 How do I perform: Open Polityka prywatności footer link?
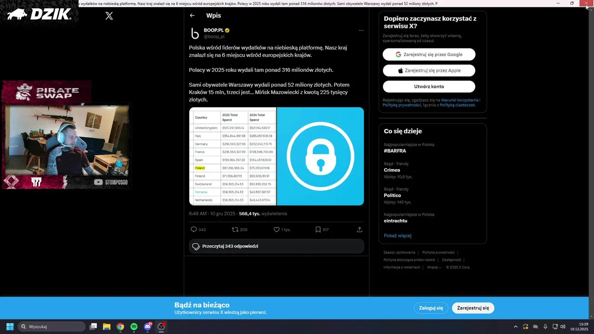[x=439, y=252]
